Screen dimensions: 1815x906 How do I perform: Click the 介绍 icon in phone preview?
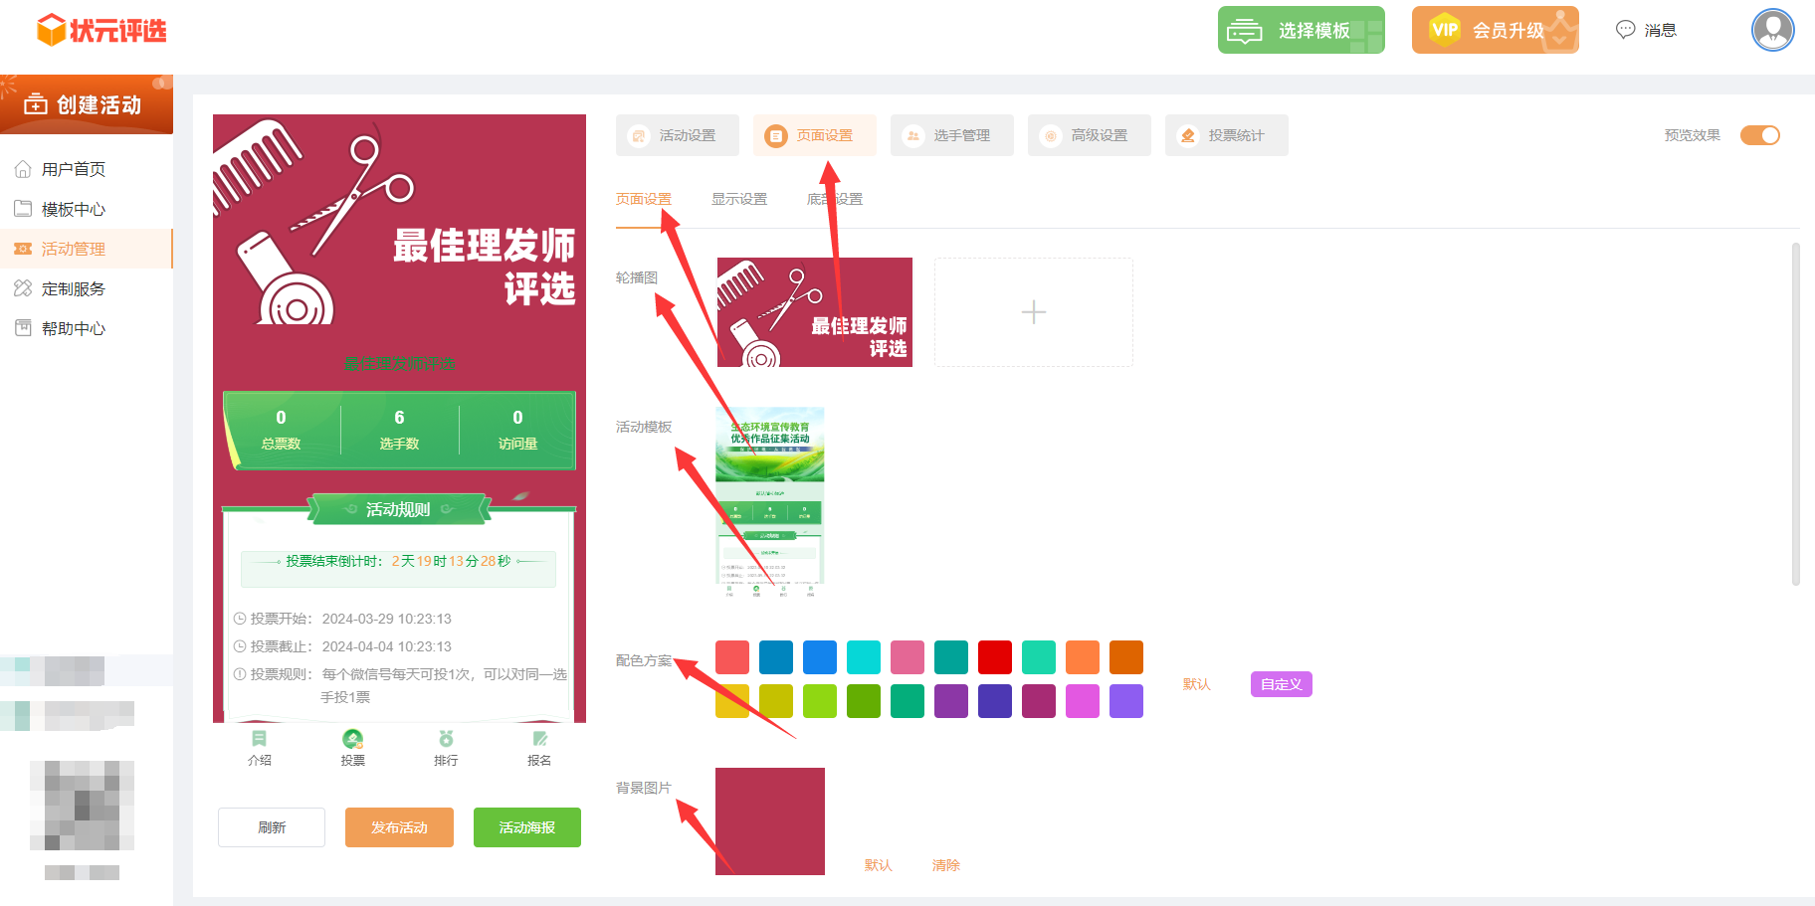click(x=259, y=739)
